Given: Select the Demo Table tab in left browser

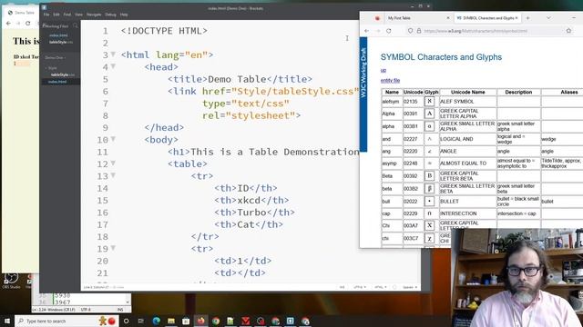Looking at the screenshot, I should pyautogui.click(x=22, y=13).
